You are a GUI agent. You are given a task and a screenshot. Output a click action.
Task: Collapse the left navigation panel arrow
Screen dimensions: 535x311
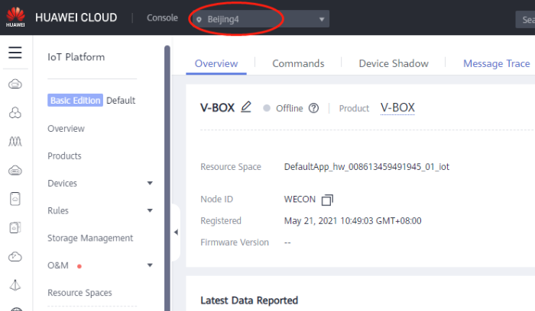pos(176,232)
